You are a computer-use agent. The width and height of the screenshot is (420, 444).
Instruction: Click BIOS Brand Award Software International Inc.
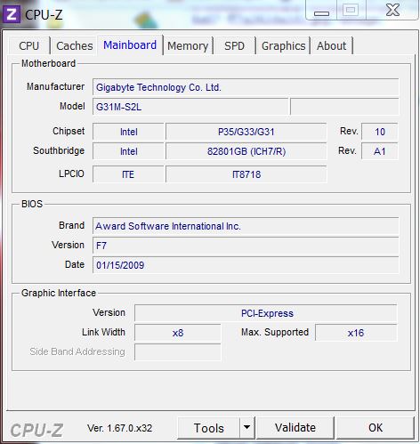coord(246,226)
